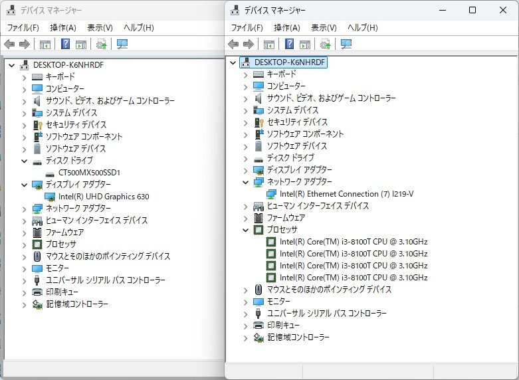Click Back arrow in right window toolbar
This screenshot has width=519, height=380.
pos(233,44)
